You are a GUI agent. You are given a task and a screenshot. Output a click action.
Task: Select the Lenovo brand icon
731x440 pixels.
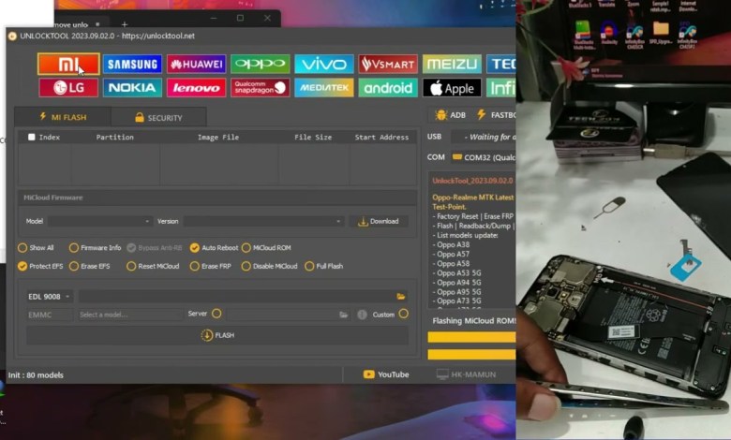click(196, 88)
